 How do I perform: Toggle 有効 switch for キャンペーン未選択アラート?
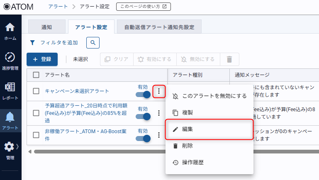143,94
